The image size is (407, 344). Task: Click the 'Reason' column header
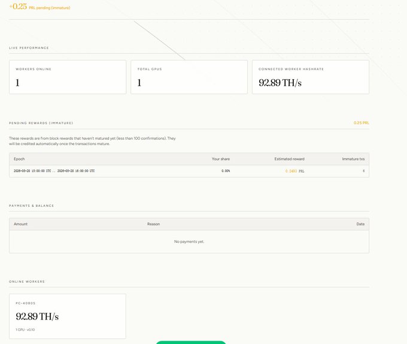[153, 224]
